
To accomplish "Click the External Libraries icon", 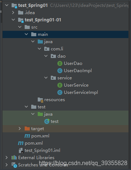I will [14, 158].
